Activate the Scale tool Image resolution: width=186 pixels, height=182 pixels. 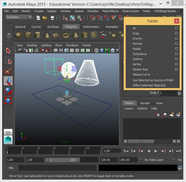click(8, 101)
